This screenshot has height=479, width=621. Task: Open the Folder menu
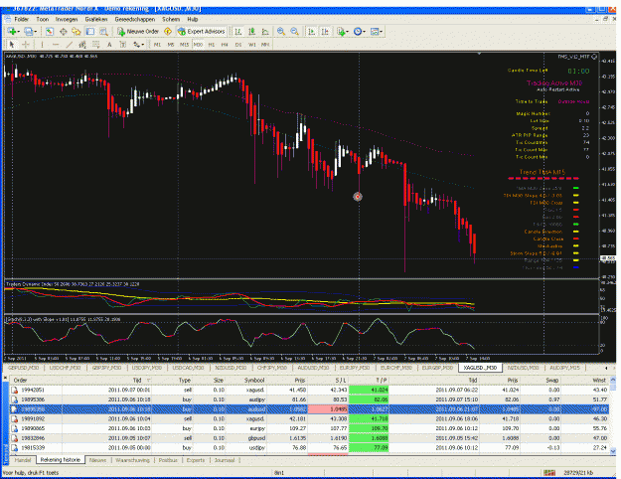[22, 19]
